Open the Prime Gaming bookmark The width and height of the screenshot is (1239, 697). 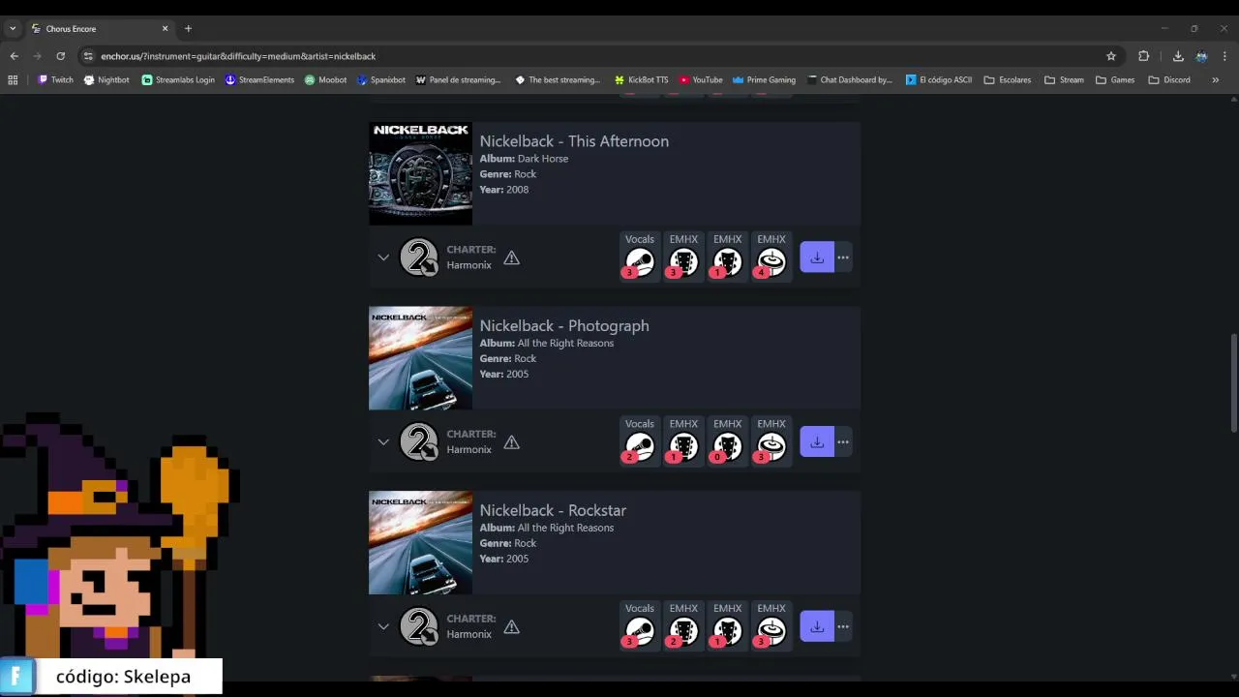click(764, 80)
